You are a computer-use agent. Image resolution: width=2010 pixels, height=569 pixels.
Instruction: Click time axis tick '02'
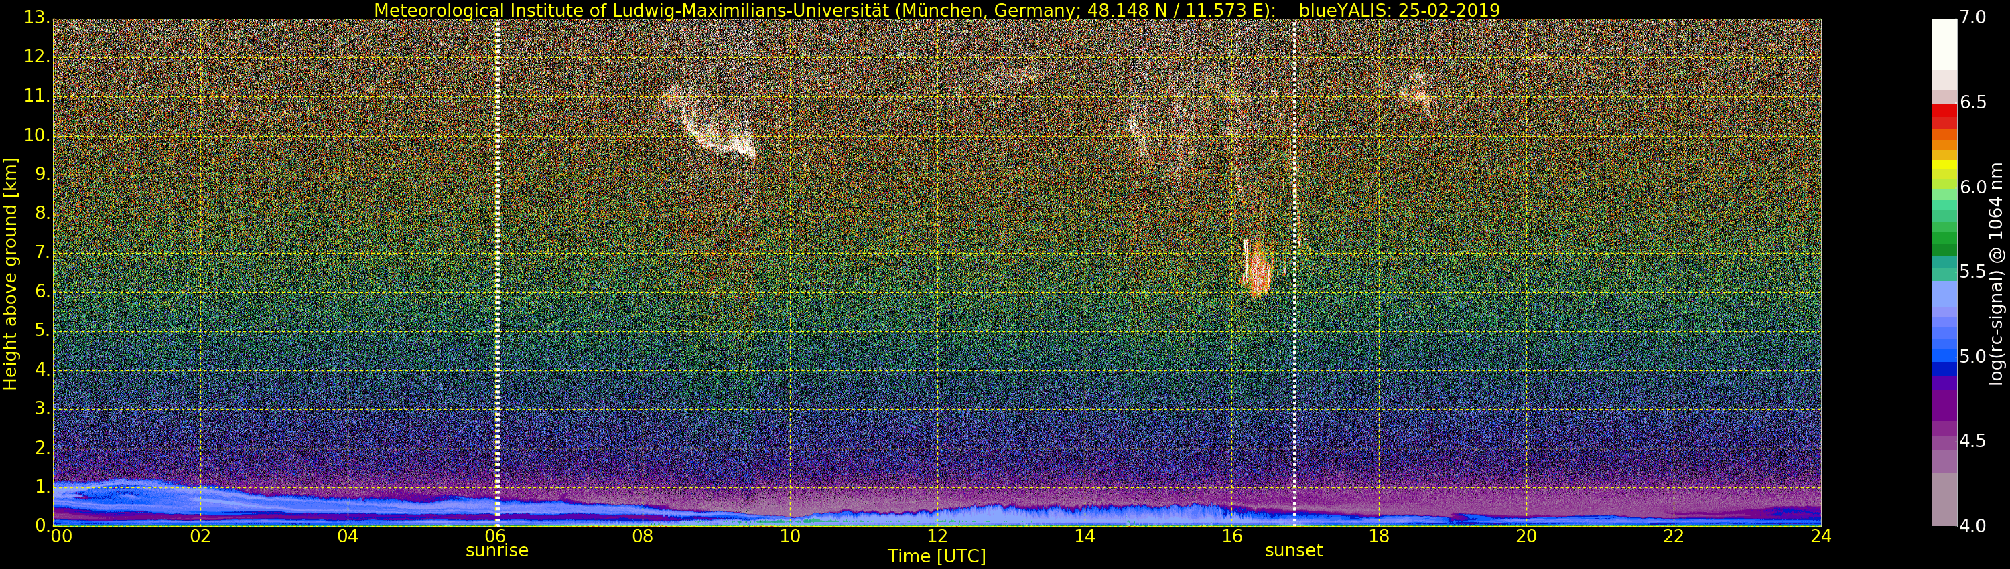(200, 536)
